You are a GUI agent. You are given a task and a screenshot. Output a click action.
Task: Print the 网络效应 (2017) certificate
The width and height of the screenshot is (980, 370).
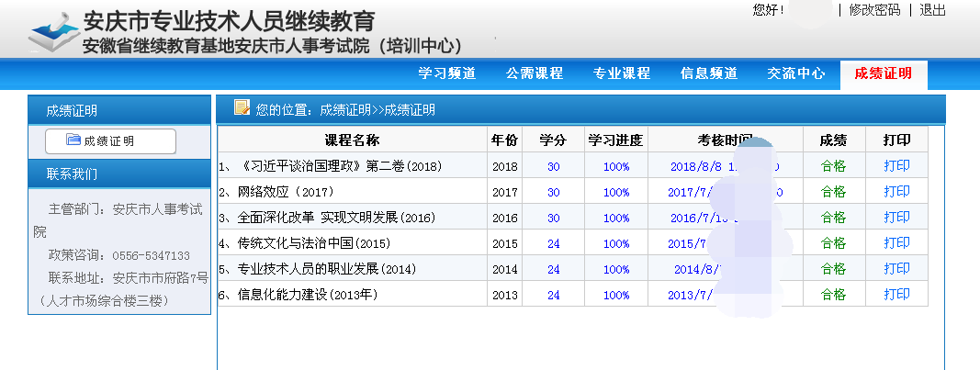(896, 192)
